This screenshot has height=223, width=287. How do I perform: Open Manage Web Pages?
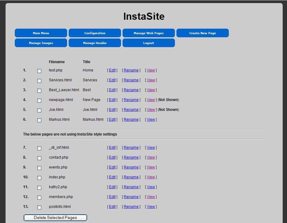tap(149, 33)
